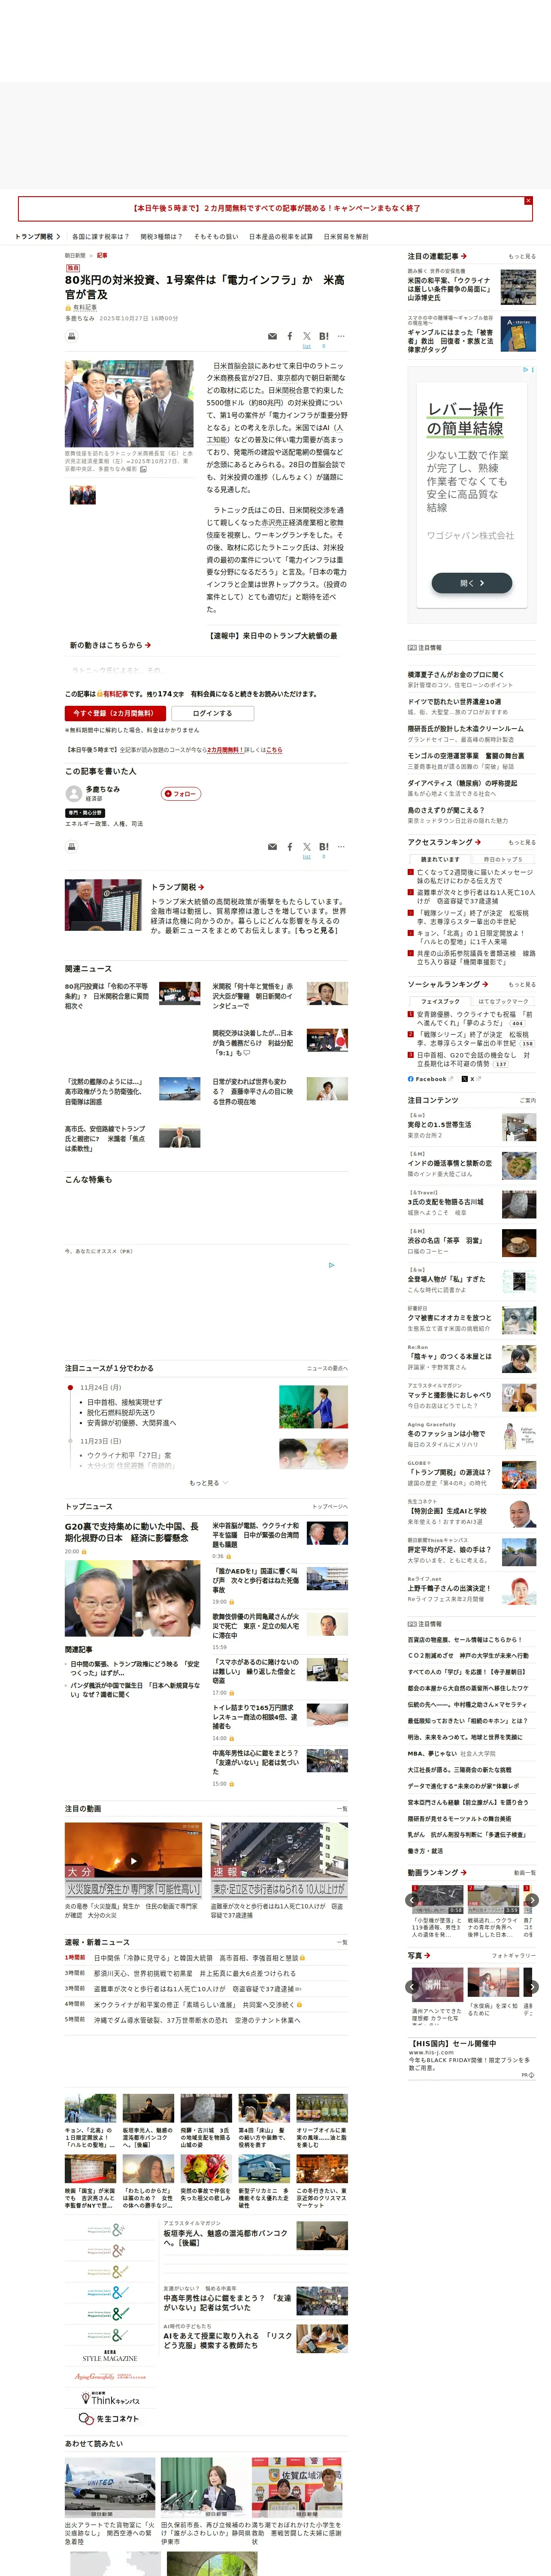Click ad info icon on レバー操作 advertisement
551x2576 pixels.
[x=526, y=370]
